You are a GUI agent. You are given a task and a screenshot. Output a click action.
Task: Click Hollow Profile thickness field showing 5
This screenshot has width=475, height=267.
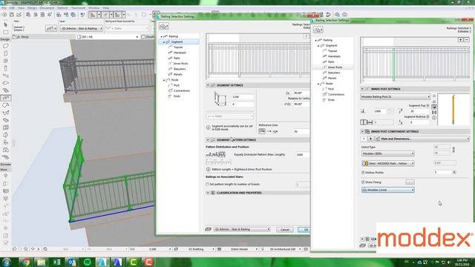443,172
